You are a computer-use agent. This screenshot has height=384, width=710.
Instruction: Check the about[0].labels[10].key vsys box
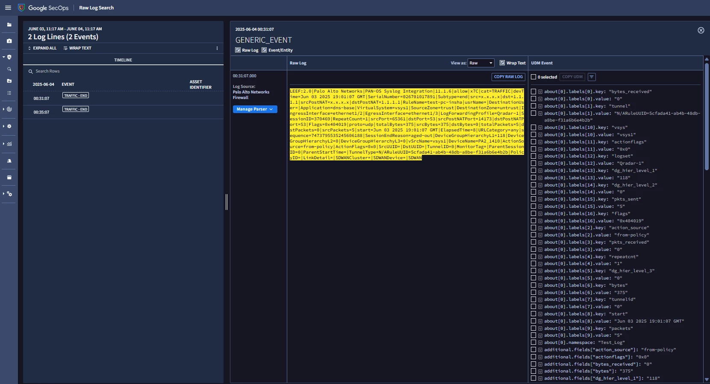(533, 128)
